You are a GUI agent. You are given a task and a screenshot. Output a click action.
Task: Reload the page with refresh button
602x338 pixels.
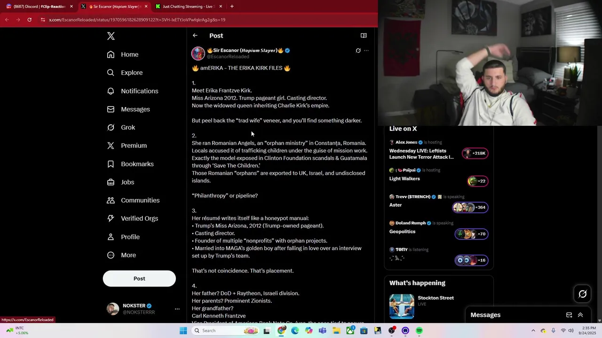(29, 20)
